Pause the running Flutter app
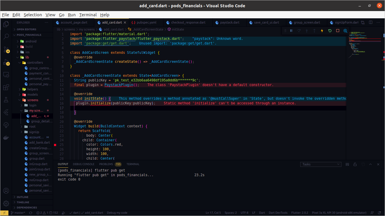Viewport: 385px width, 216px height. coord(291,31)
